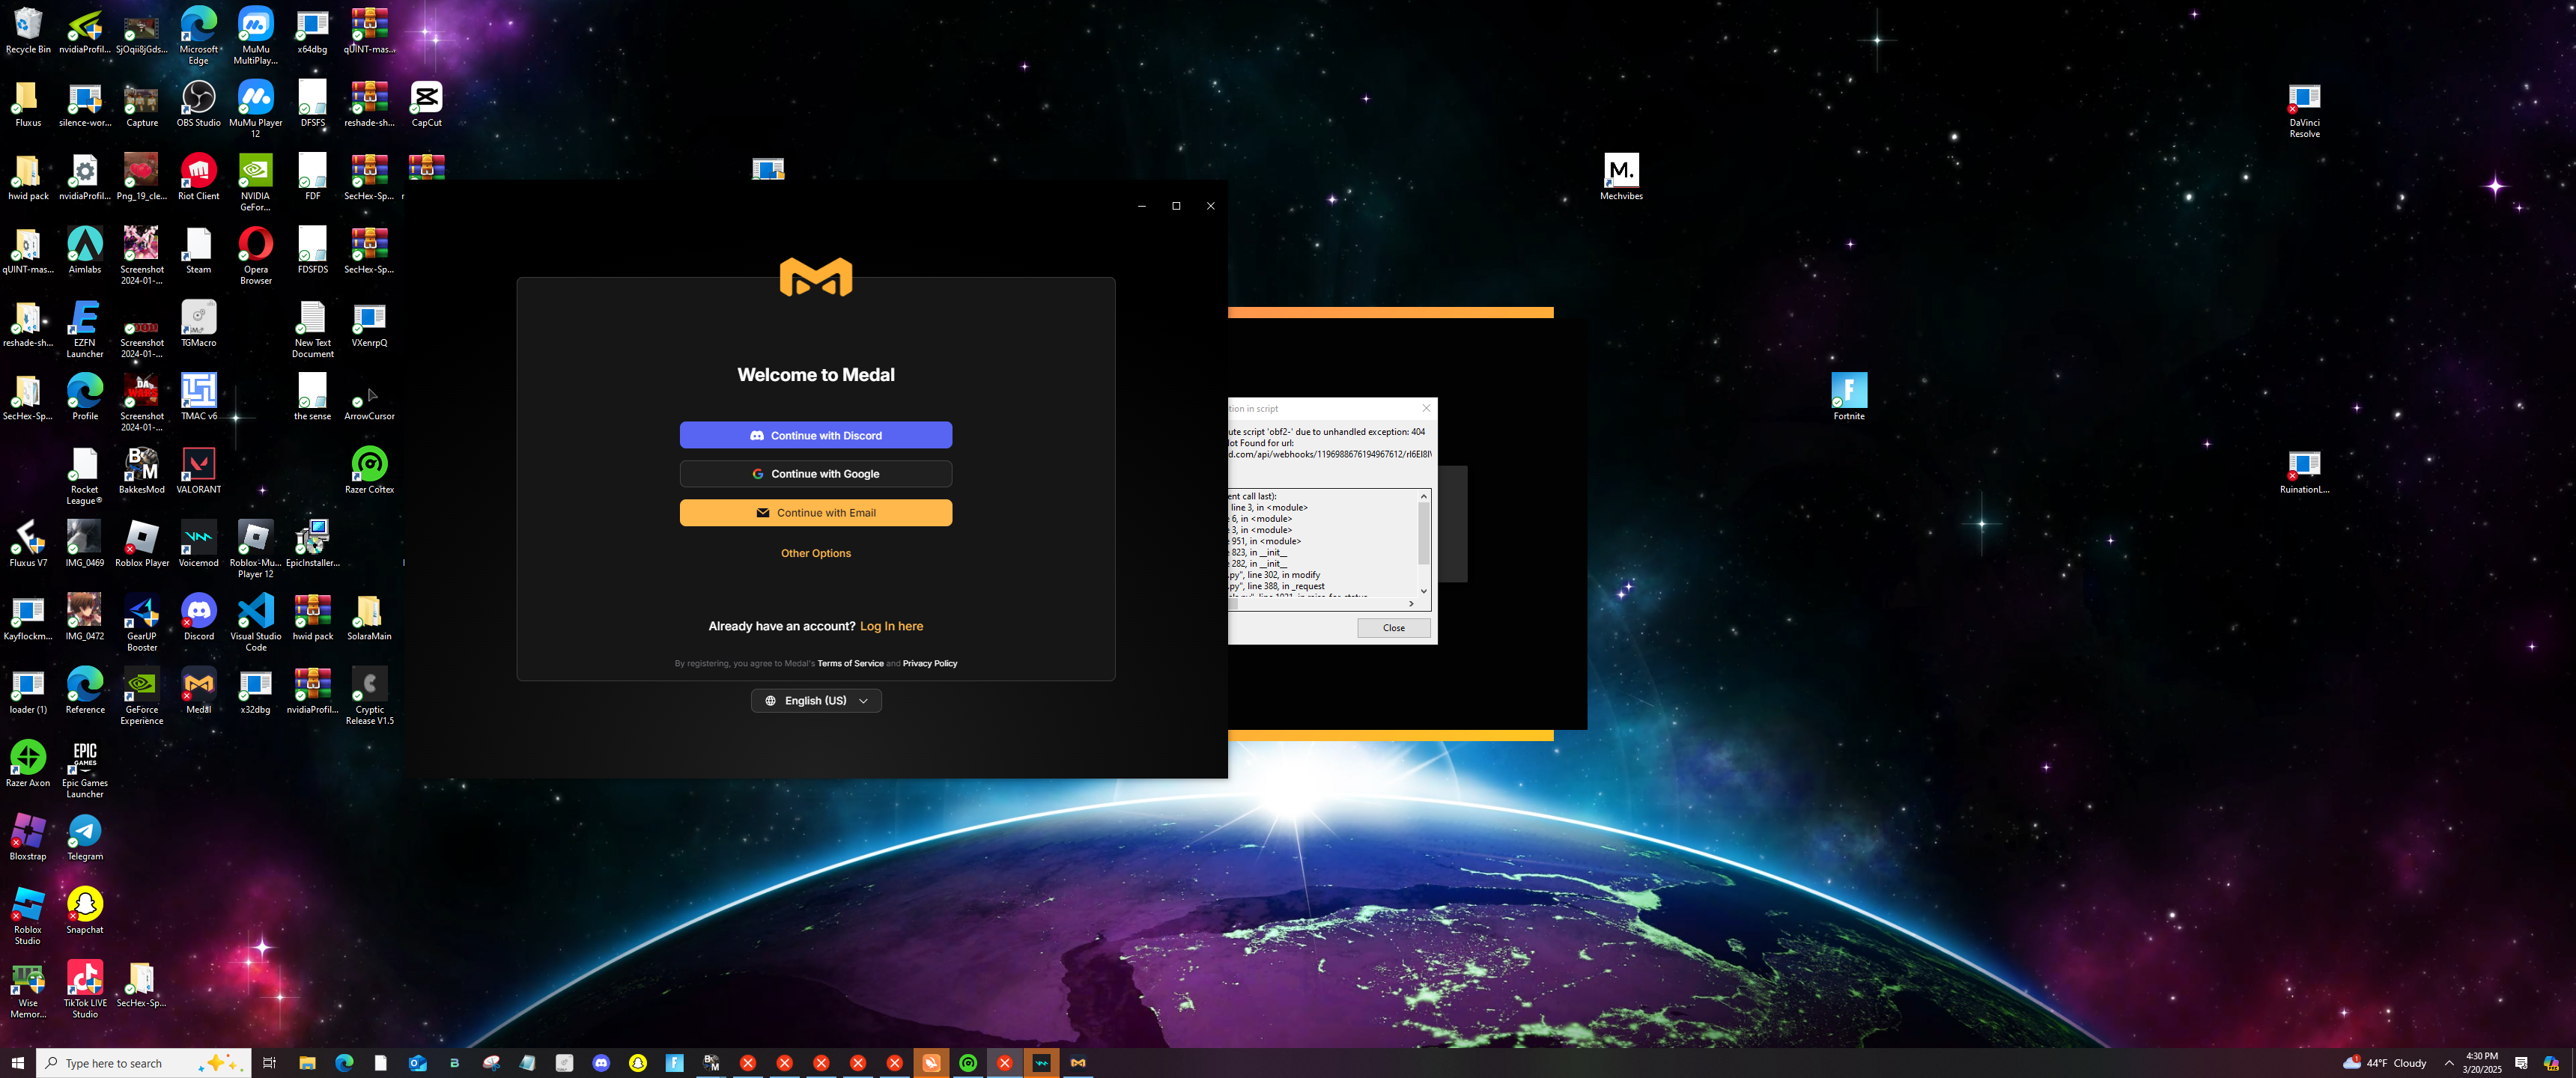Open File Explorer from taskbar
Screen dimensions: 2576x1078
click(307, 1063)
